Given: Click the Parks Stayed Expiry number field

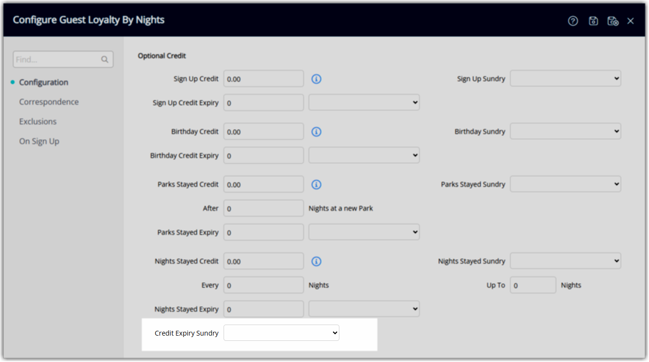Looking at the screenshot, I should point(263,232).
